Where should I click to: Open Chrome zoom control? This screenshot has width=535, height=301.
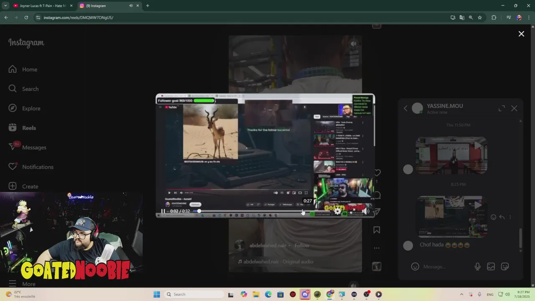471,18
